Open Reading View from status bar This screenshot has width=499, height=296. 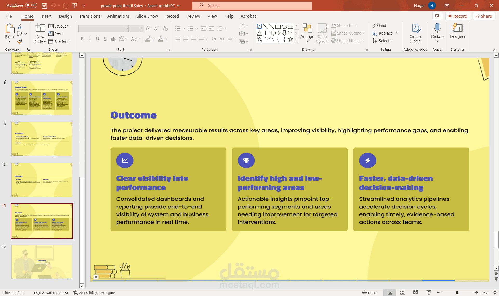[x=416, y=293]
